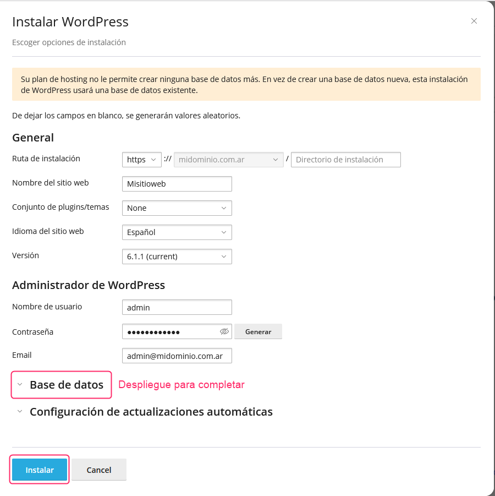Click the Generar password button
The height and width of the screenshot is (496, 495).
pyautogui.click(x=258, y=331)
